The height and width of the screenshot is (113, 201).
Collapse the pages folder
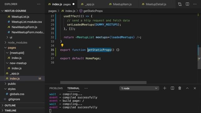[x=5, y=48]
